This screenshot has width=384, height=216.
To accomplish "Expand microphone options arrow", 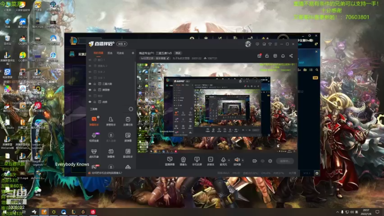I will pyautogui.click(x=229, y=160).
